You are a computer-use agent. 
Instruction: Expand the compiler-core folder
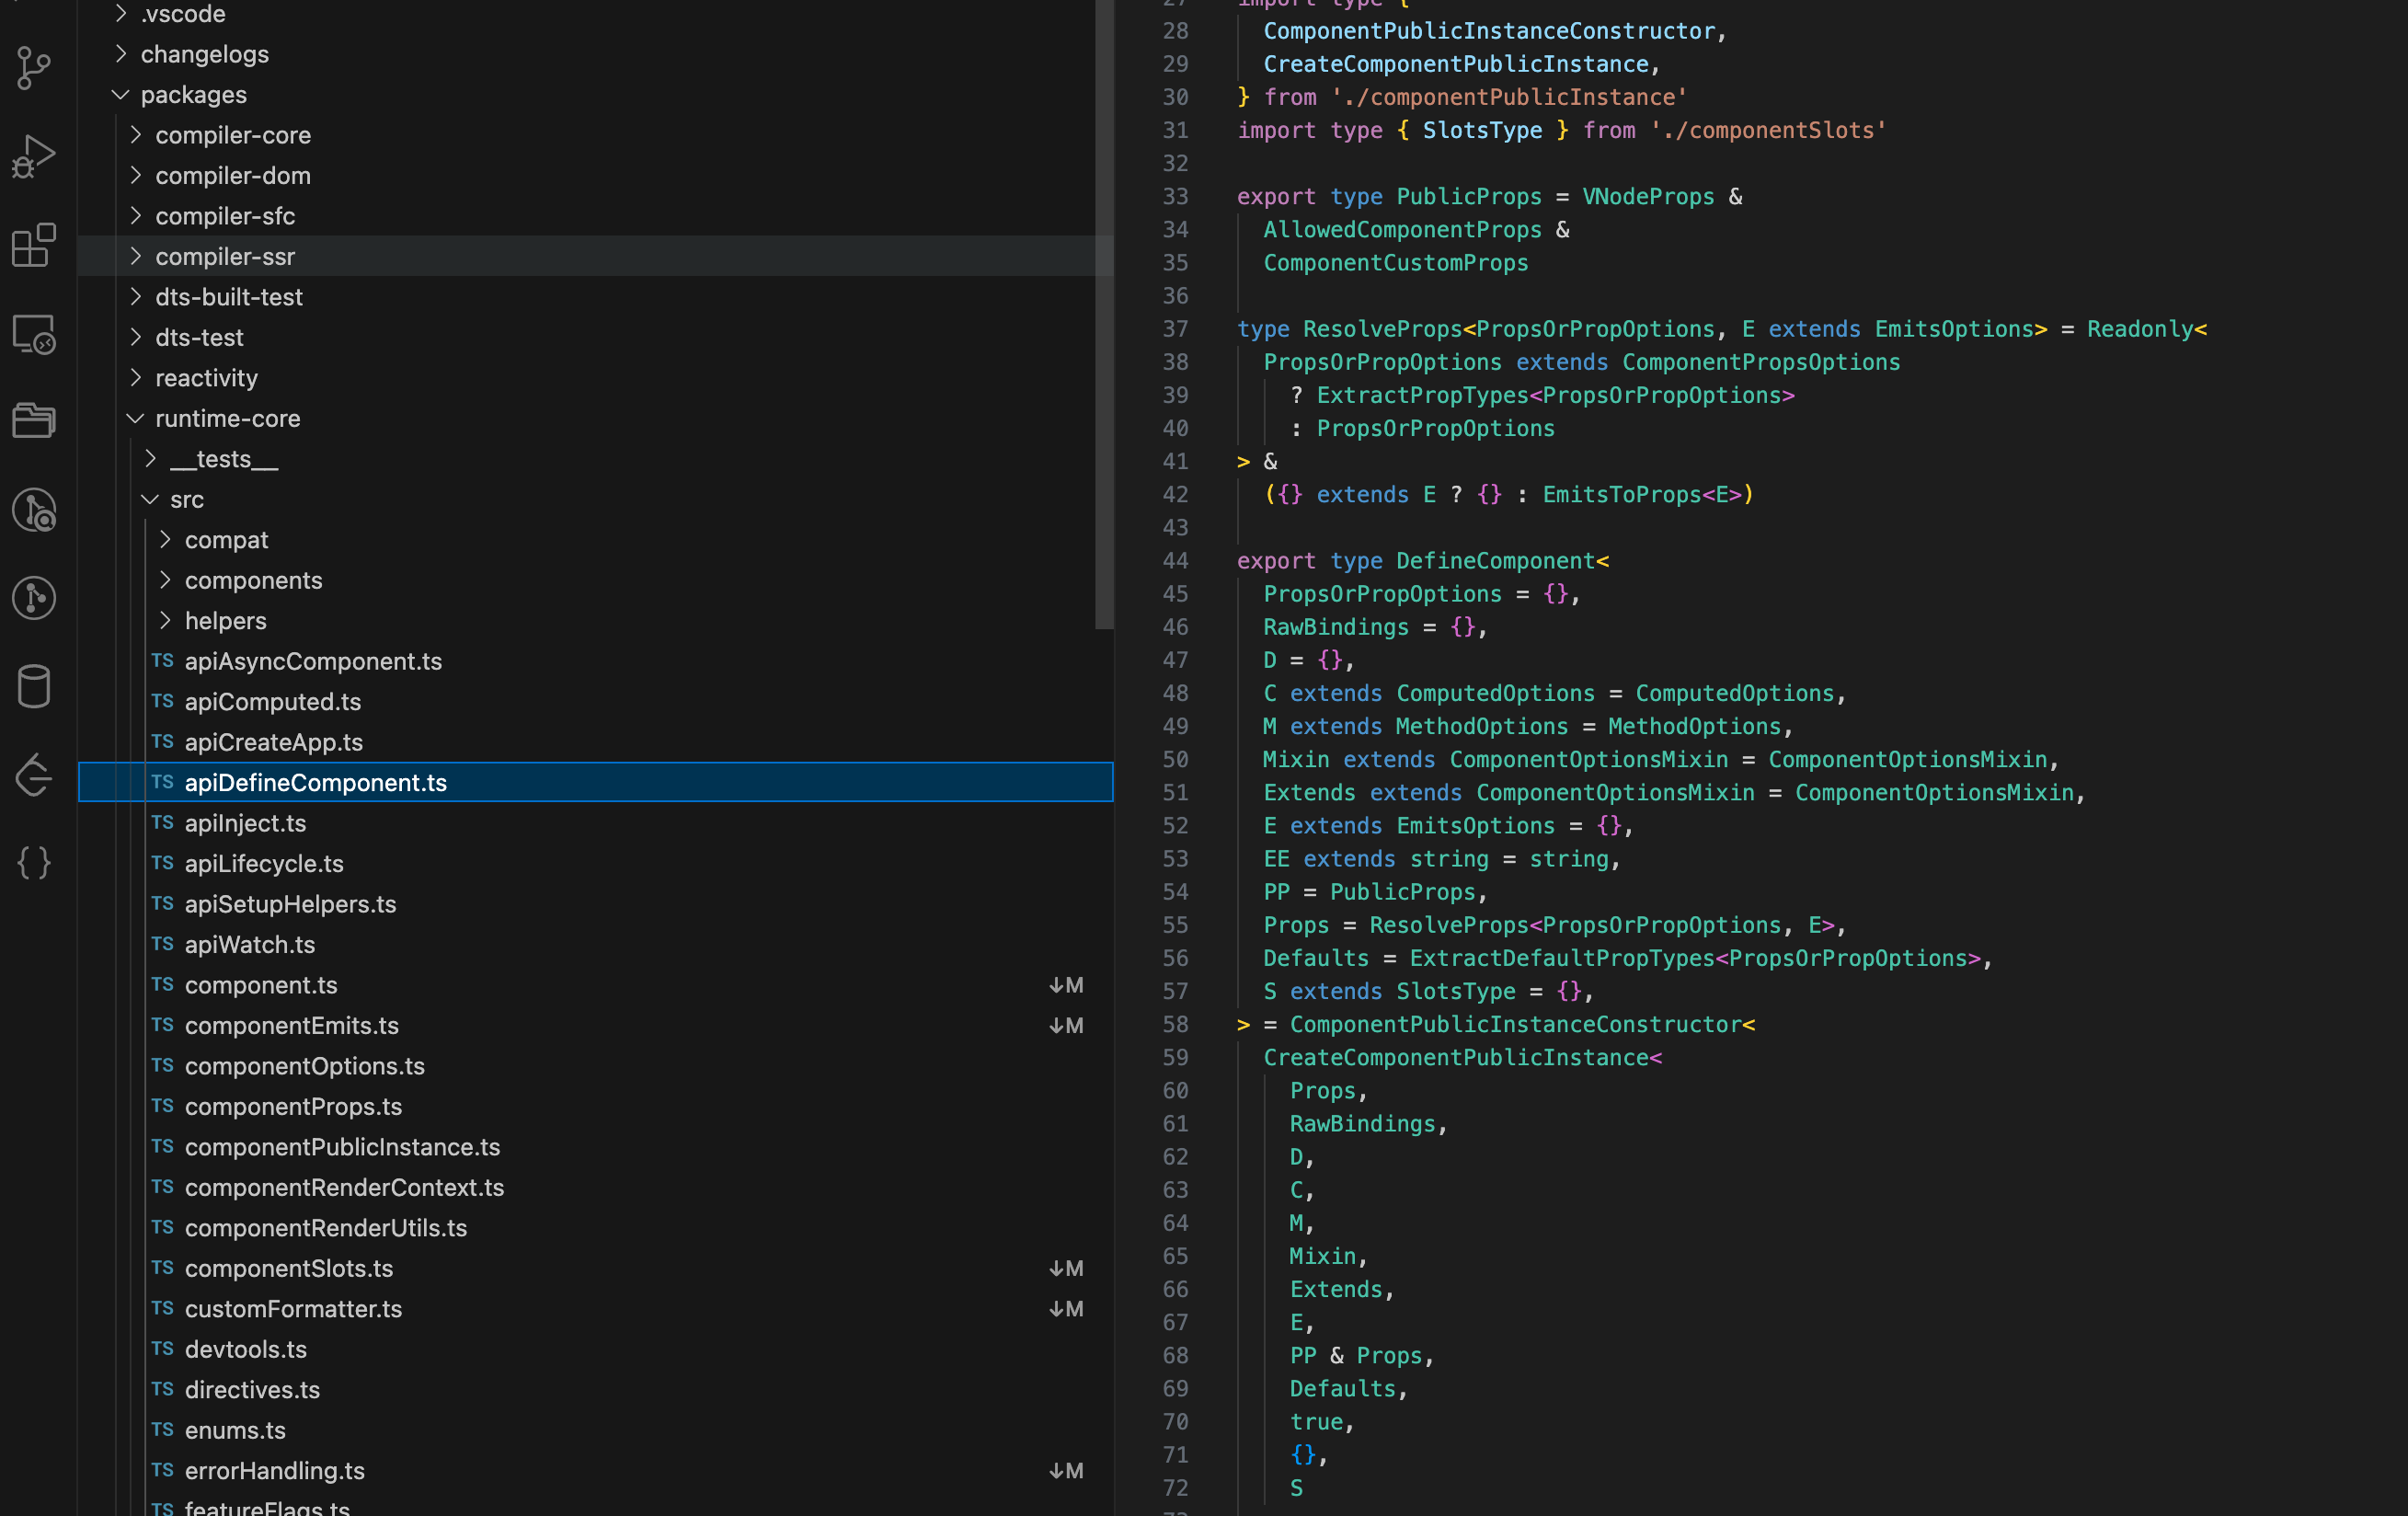(x=136, y=135)
